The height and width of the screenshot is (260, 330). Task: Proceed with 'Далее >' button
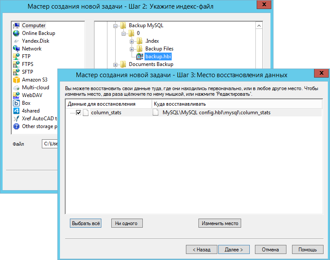tap(234, 250)
